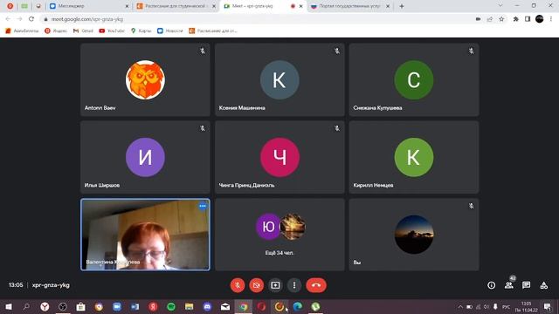
Task: Go back in browser history
Action: point(8,19)
